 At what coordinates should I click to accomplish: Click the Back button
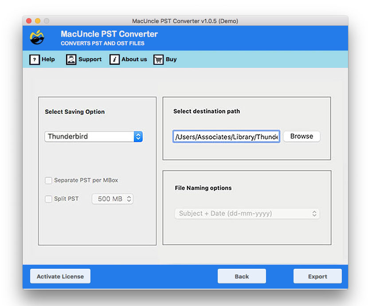[x=241, y=276]
